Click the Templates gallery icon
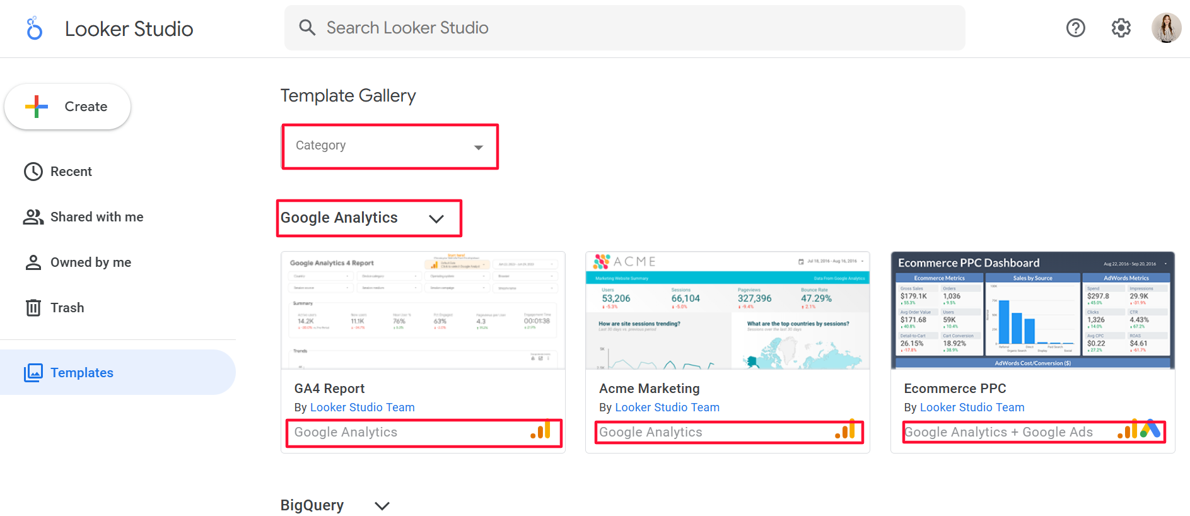Screen dimensions: 1190x516 pos(33,373)
